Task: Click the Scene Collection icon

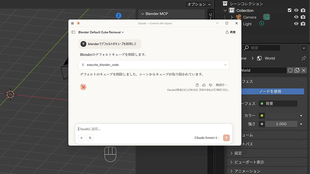Action: (x=225, y=3)
